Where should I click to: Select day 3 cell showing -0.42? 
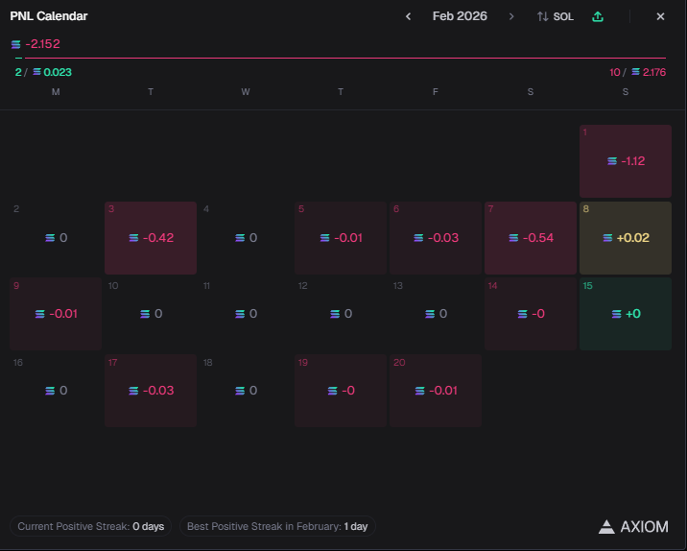[x=151, y=238]
